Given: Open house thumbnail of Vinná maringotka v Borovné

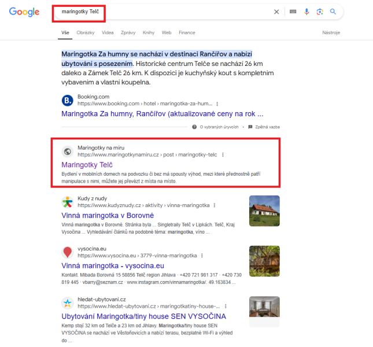Looking at the screenshot, I should click(264, 211).
